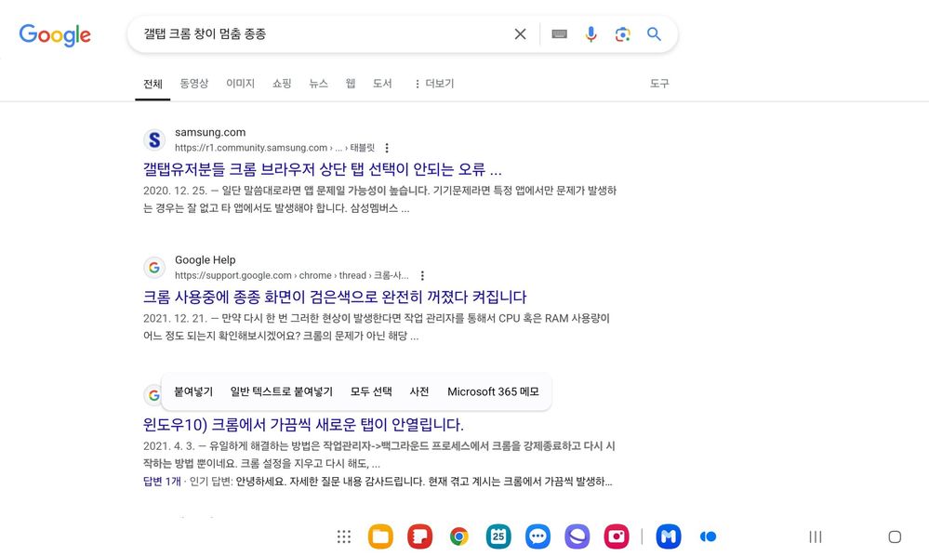Open the Calendar app showing 25
Screen dimensions: 929x556
498,536
